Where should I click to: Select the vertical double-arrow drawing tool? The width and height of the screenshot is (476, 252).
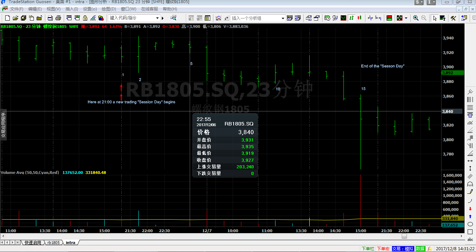click(470, 168)
